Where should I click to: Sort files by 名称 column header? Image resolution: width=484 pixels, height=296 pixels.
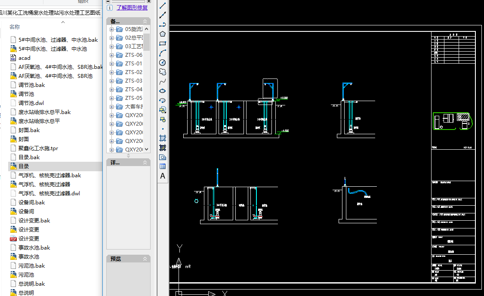coord(15,27)
